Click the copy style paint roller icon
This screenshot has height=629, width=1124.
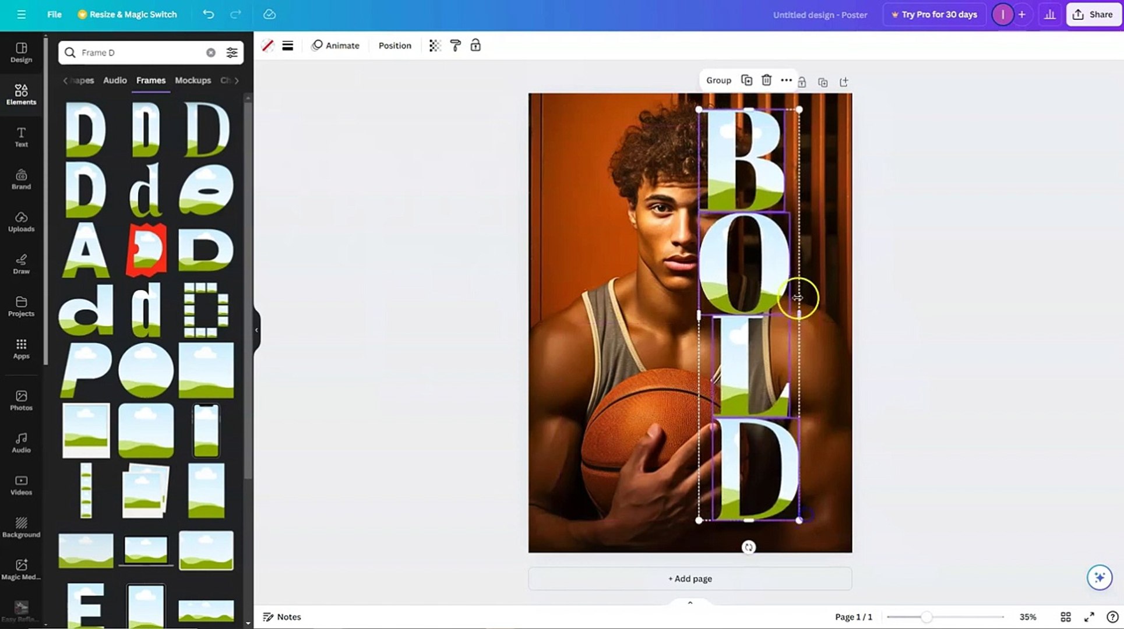[455, 45]
